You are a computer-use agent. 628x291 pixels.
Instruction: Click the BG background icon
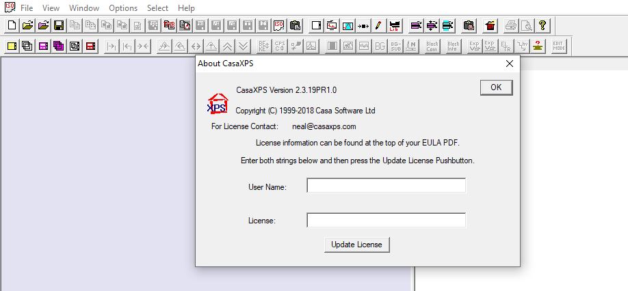click(x=380, y=46)
